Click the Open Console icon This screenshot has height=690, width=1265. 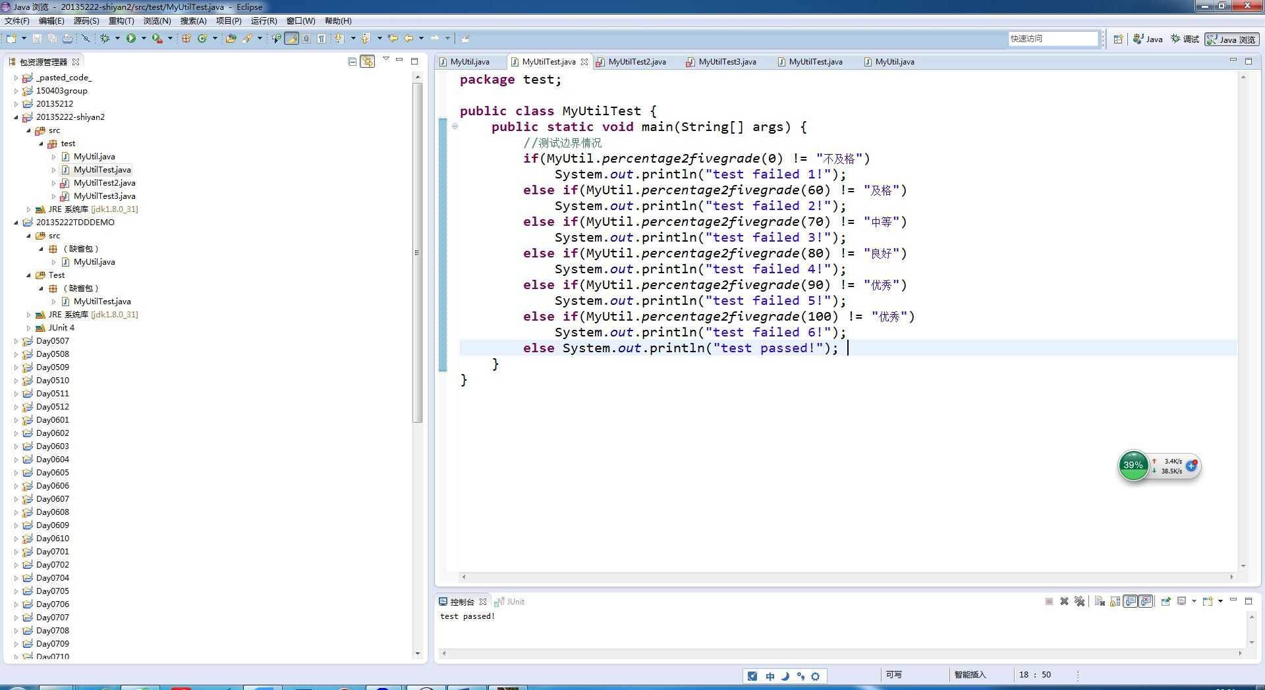click(1208, 601)
